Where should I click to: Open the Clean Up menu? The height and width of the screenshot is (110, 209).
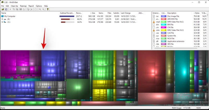coord(14,6)
